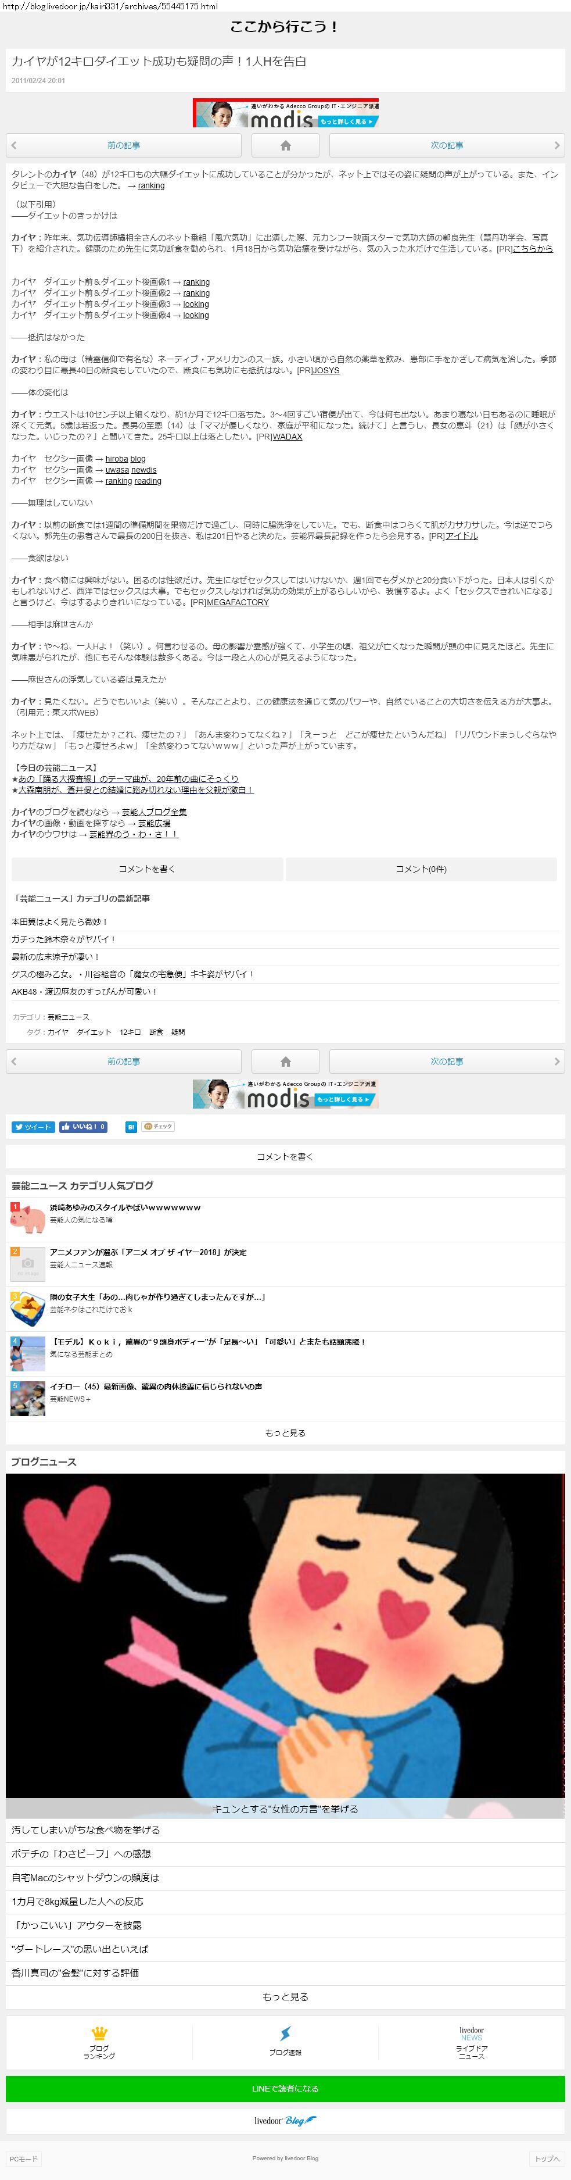Click the modis banner ad at top

(x=286, y=113)
